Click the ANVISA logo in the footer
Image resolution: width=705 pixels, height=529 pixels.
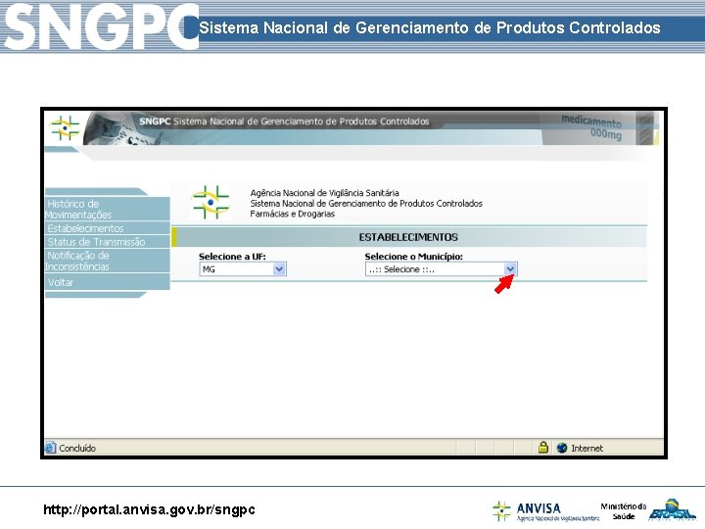point(545,511)
